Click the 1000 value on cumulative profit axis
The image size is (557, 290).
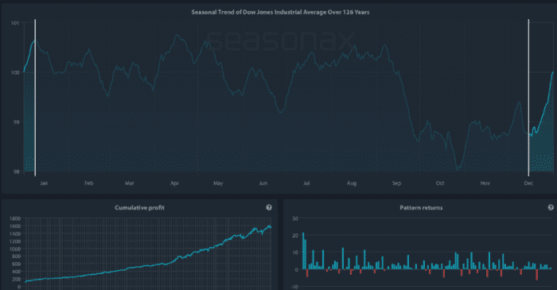(x=15, y=249)
